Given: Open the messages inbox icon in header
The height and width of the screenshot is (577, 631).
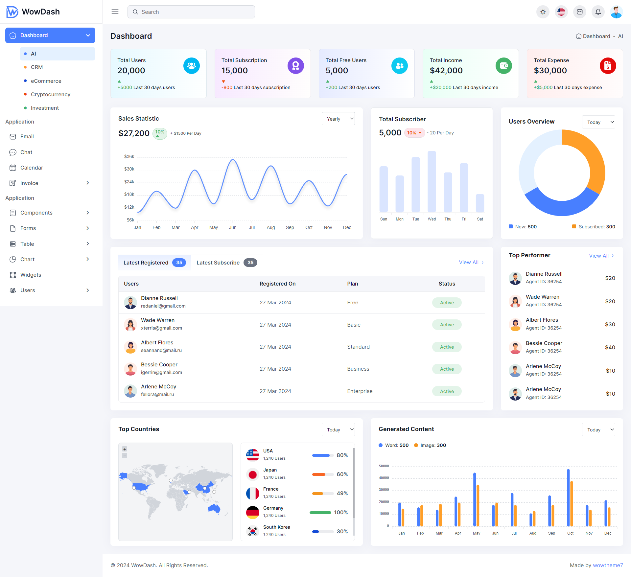Looking at the screenshot, I should click(x=580, y=12).
